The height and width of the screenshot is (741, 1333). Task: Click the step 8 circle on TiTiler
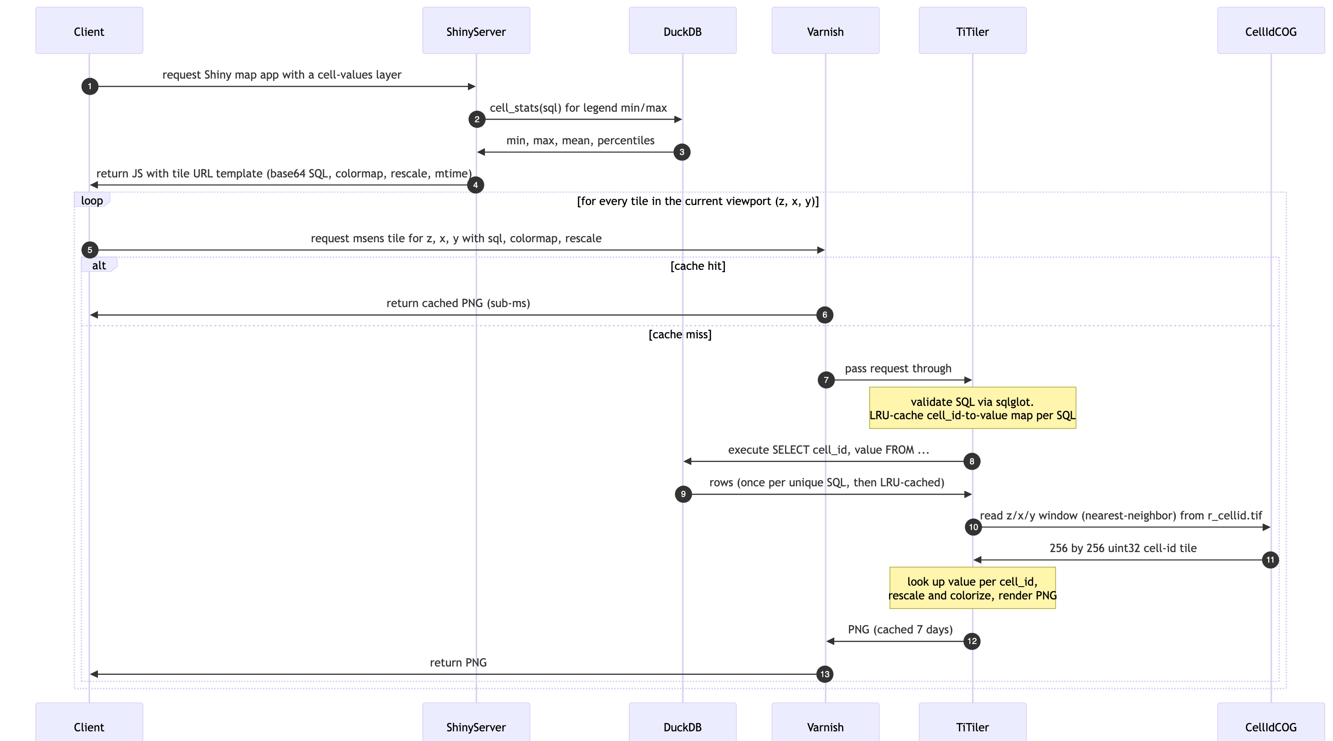click(972, 461)
